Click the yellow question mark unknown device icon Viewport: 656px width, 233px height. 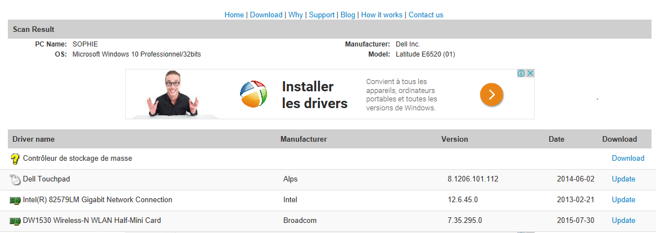click(x=15, y=159)
